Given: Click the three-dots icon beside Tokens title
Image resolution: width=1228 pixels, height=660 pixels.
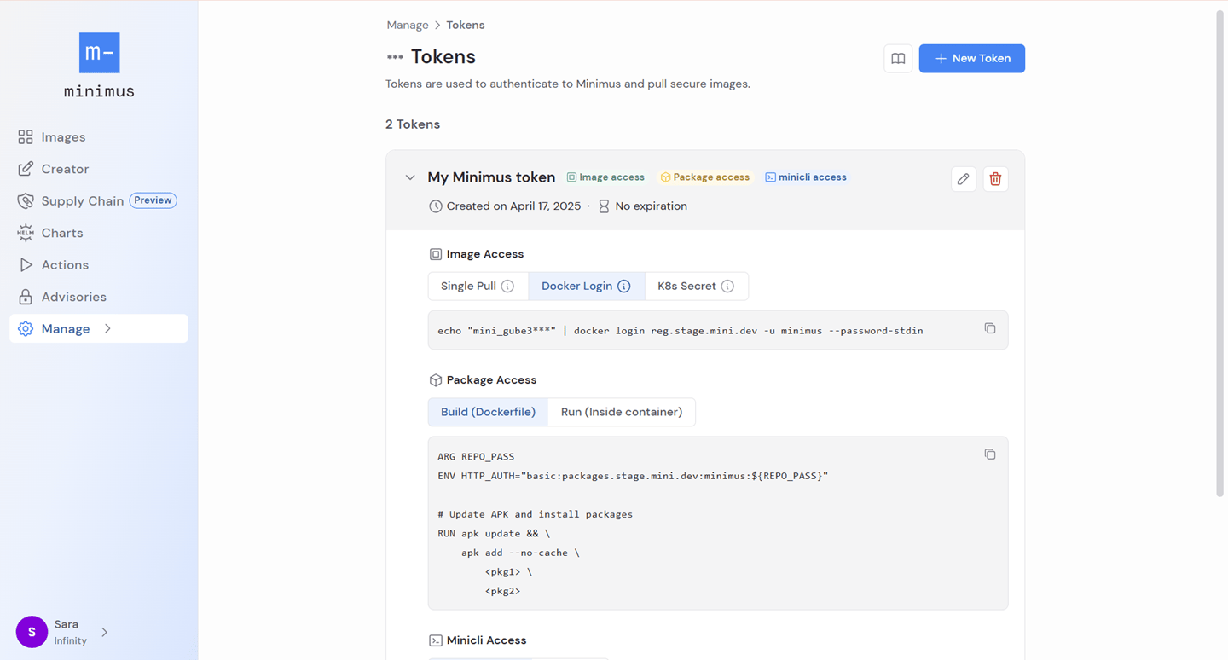Looking at the screenshot, I should (x=395, y=57).
